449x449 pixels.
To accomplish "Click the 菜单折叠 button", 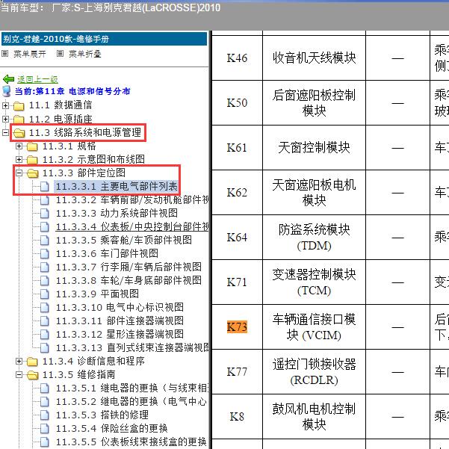I will (85, 54).
